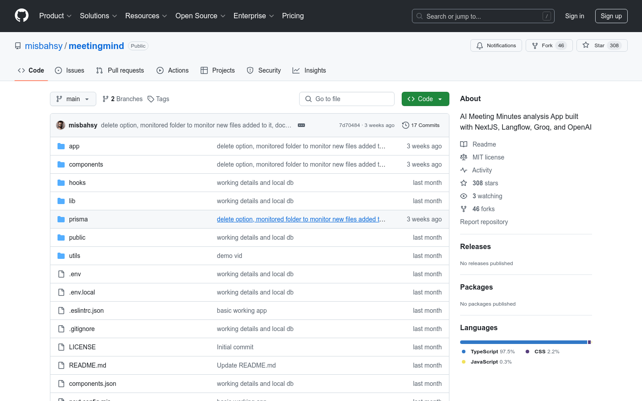642x401 pixels.
Task: Click the prisma folder icon
Action: click(x=61, y=219)
